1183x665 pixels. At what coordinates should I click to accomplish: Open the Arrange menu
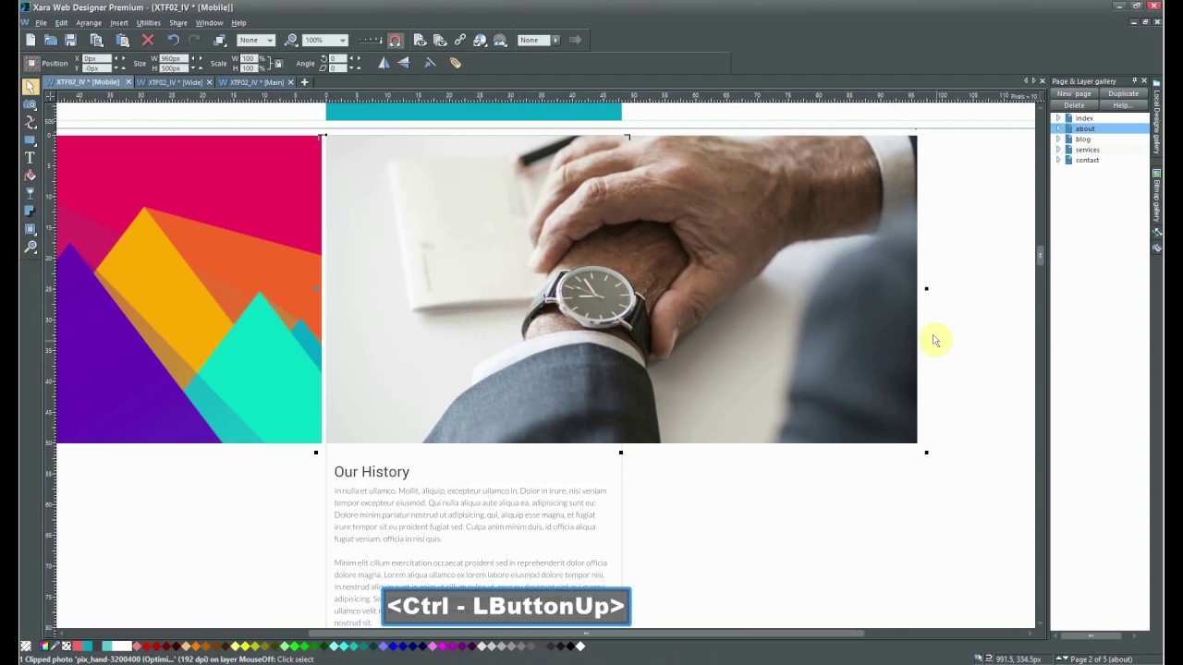(89, 22)
